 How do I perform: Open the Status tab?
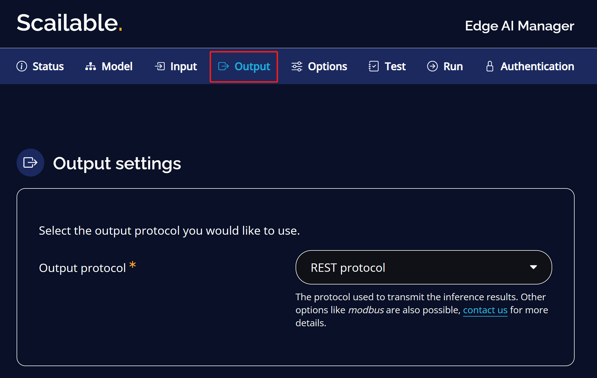(x=40, y=66)
